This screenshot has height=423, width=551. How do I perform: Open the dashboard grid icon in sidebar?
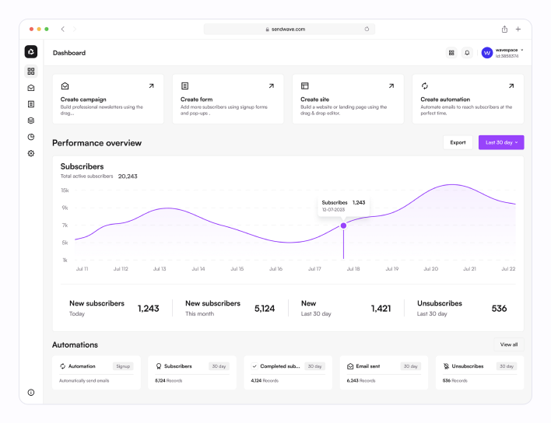pos(31,72)
